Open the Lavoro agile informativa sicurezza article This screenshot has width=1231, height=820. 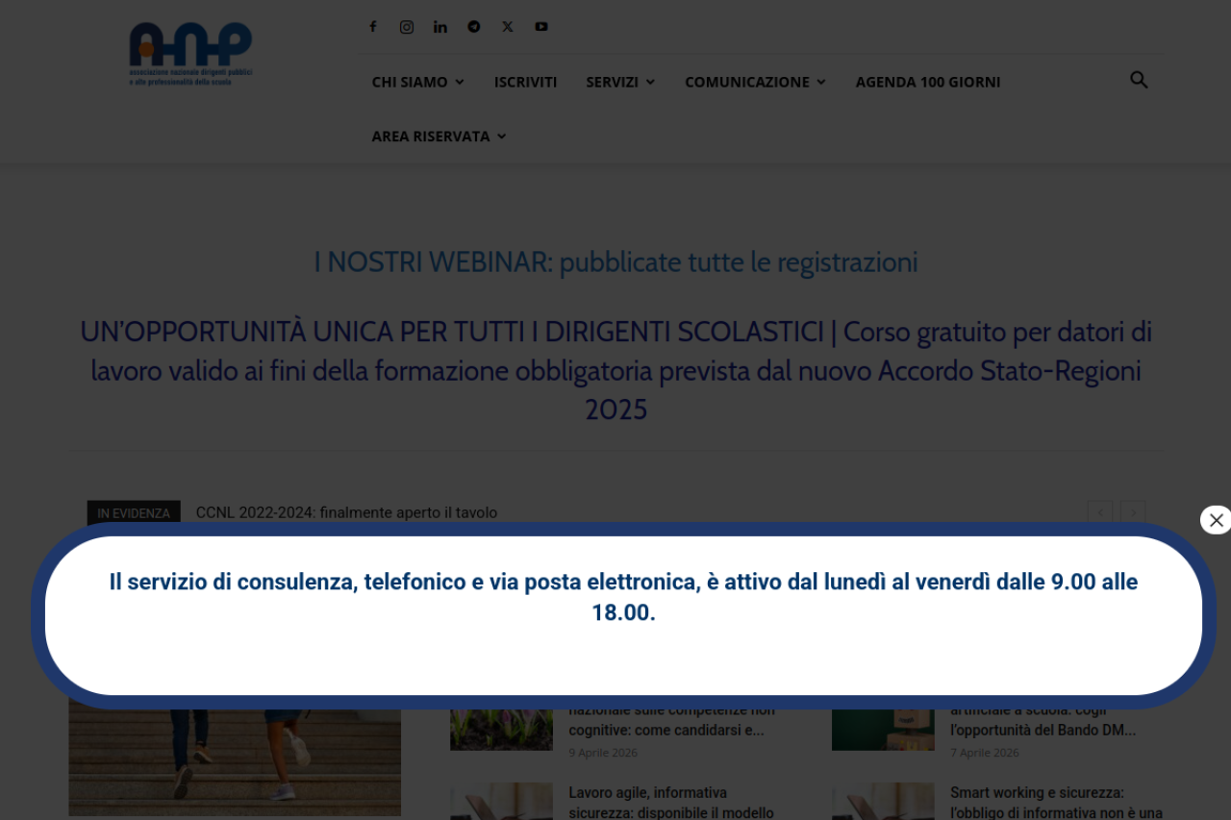670,802
